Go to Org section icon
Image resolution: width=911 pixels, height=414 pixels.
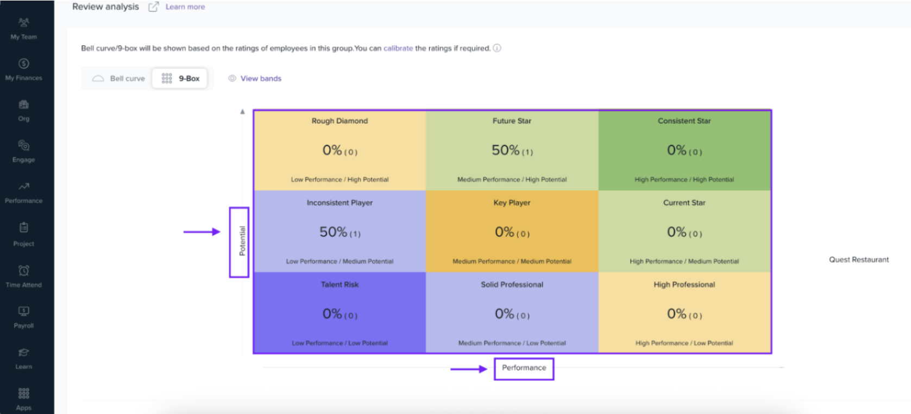pos(23,105)
